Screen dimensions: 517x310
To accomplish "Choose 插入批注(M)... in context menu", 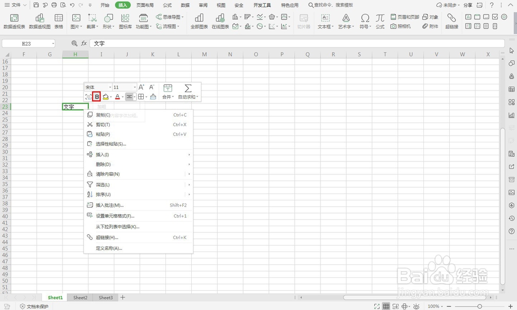I will click(139, 205).
